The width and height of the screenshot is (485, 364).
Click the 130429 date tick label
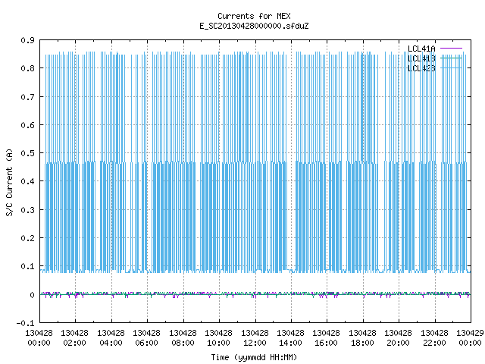[x=470, y=333]
